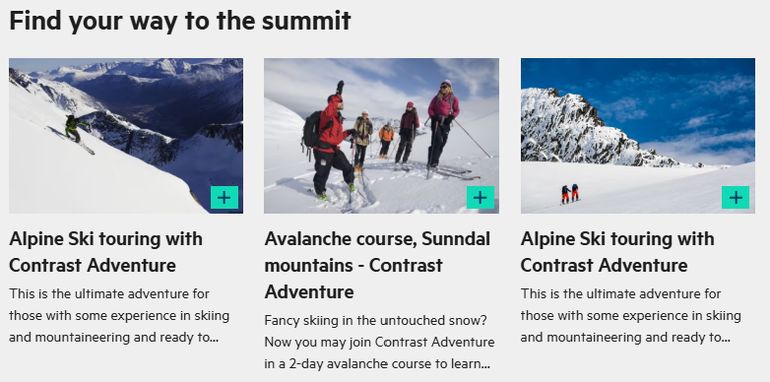770x382 pixels.
Task: Click the 'Find your way to the summit' heading
Action: 180,21
